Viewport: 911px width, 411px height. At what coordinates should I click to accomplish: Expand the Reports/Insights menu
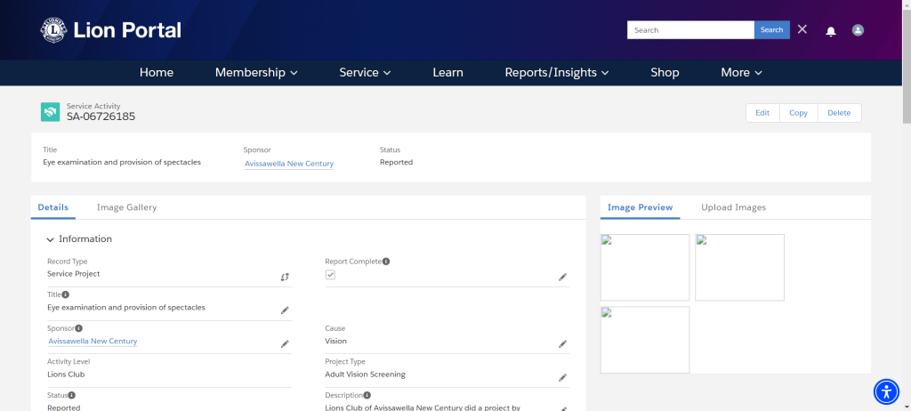pos(557,73)
